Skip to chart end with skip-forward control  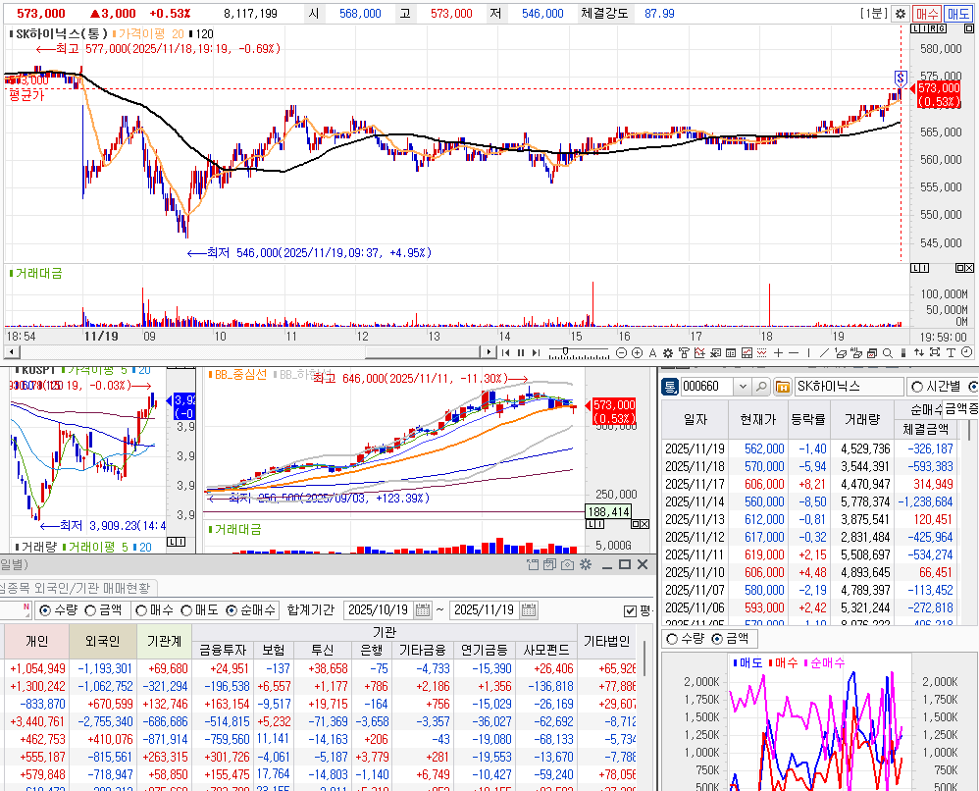536,353
